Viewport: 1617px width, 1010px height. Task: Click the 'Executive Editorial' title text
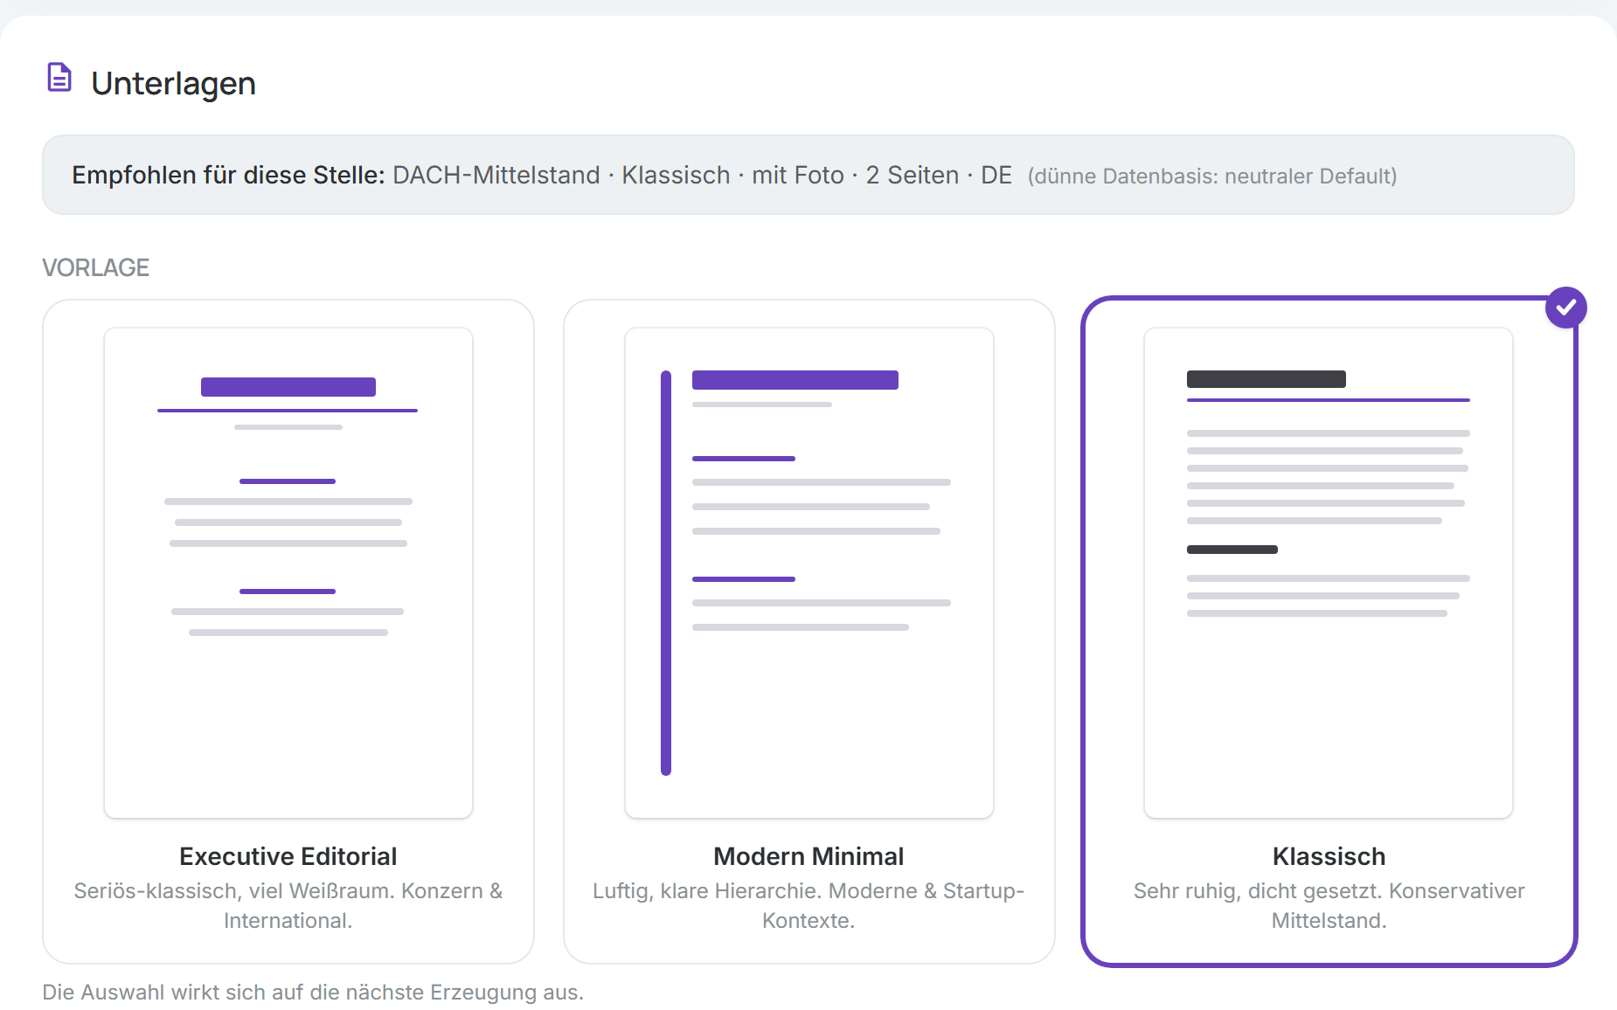coord(288,856)
